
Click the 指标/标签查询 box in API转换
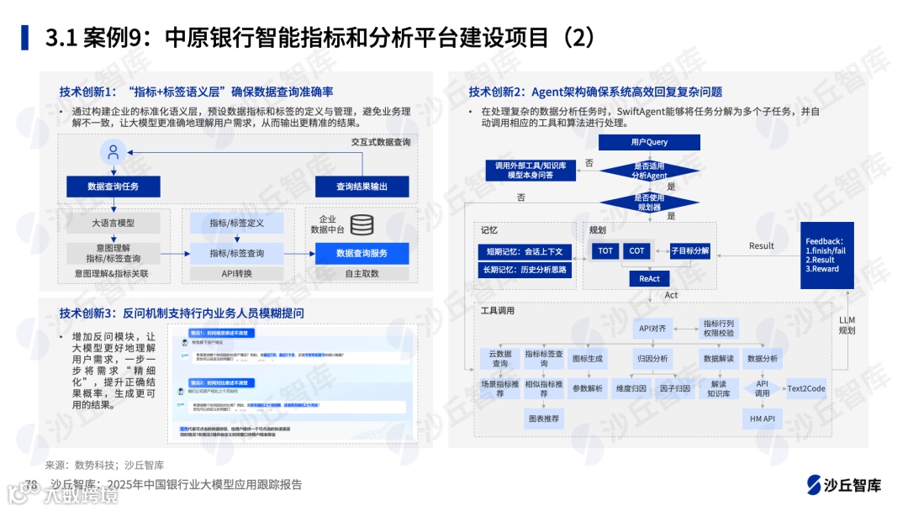pos(237,253)
